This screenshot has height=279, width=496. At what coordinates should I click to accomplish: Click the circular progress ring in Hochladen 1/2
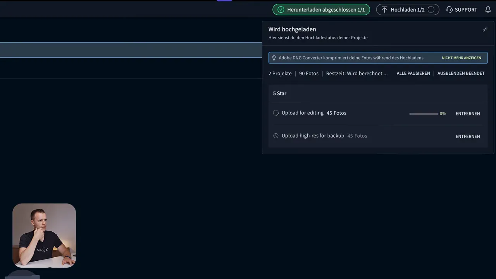(431, 9)
